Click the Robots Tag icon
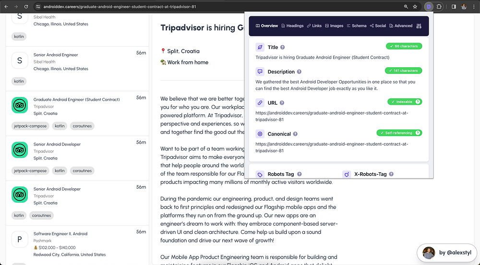 (260, 174)
